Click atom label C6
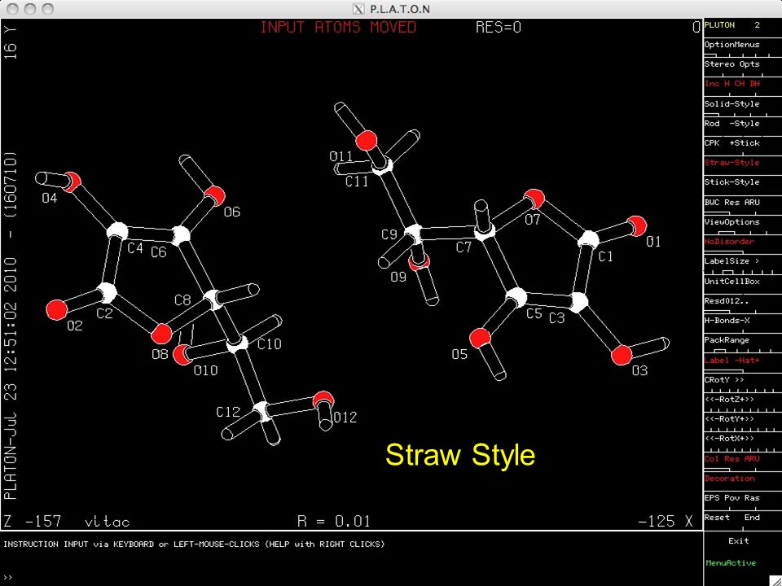The image size is (782, 586). [159, 252]
